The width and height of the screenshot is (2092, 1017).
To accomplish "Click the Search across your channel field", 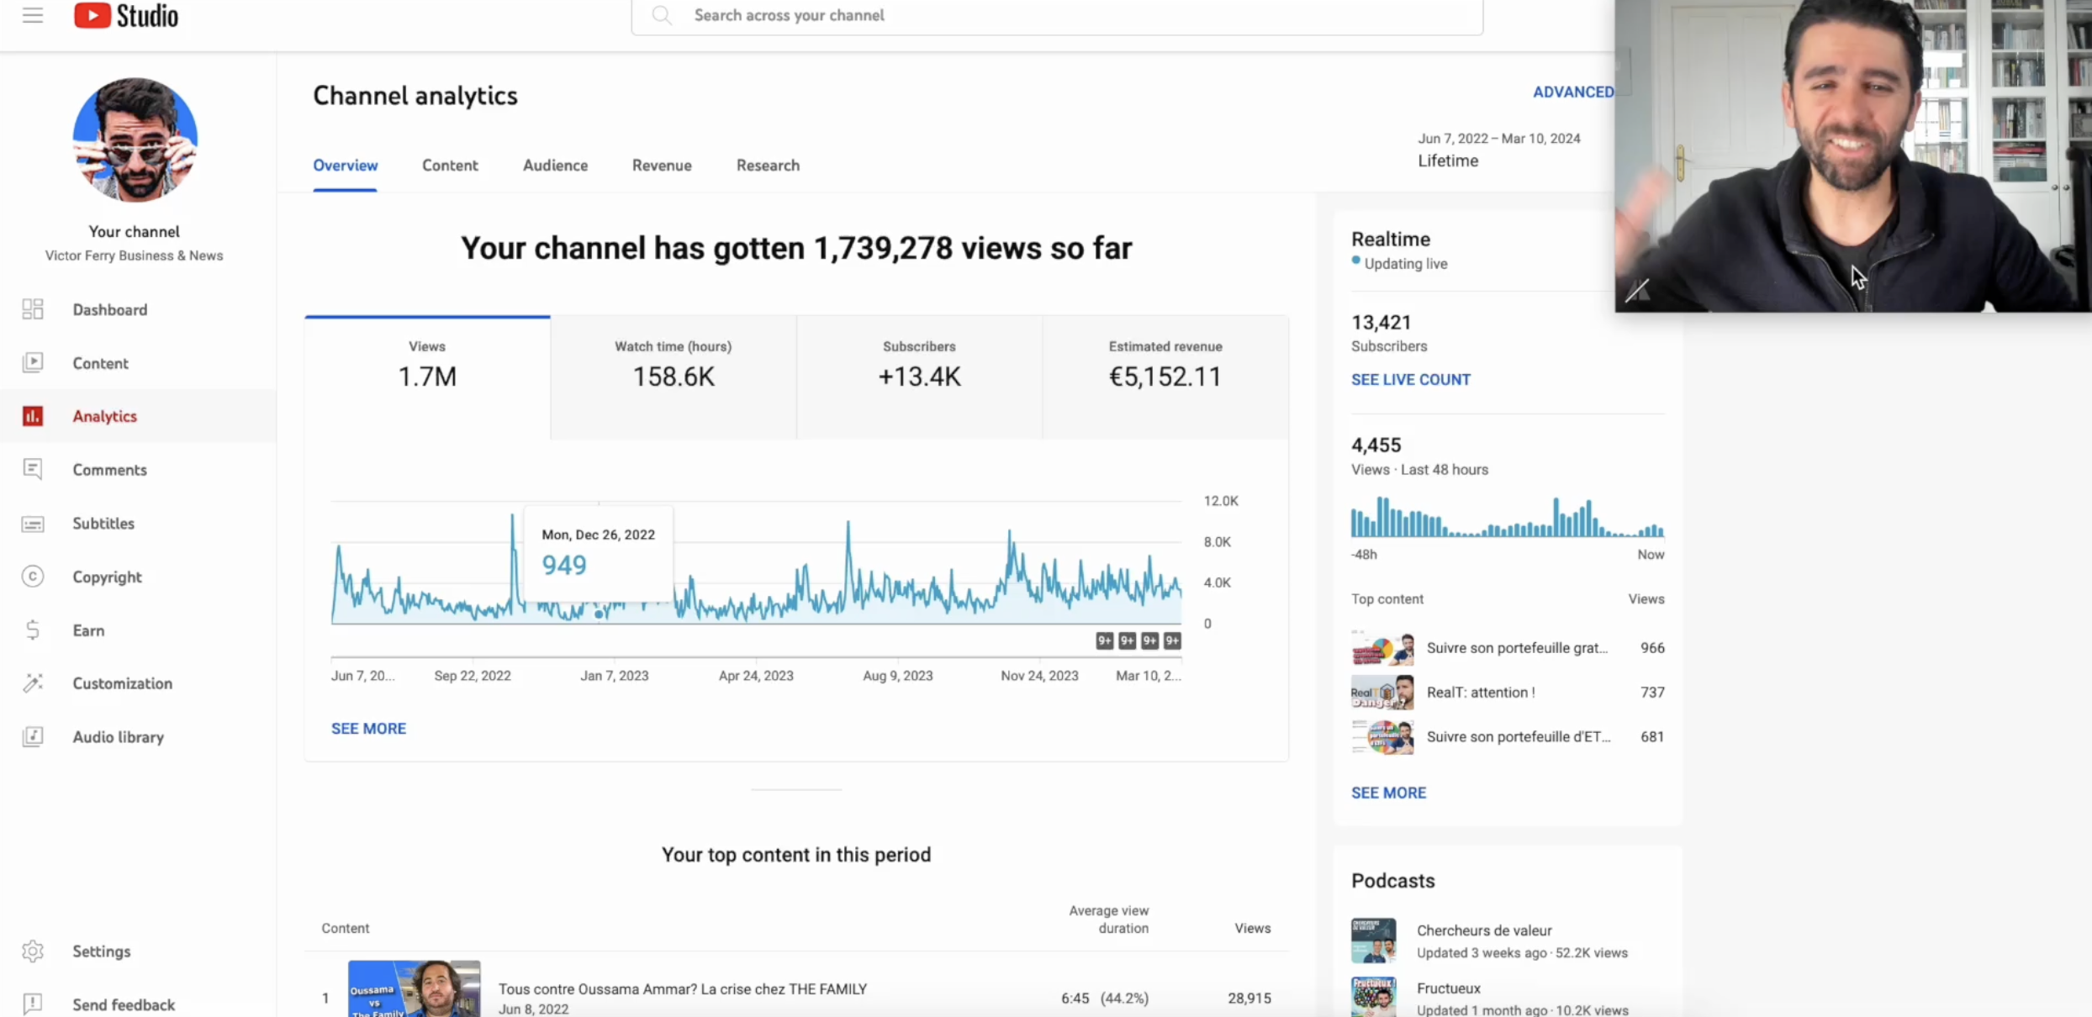I will click(1056, 16).
